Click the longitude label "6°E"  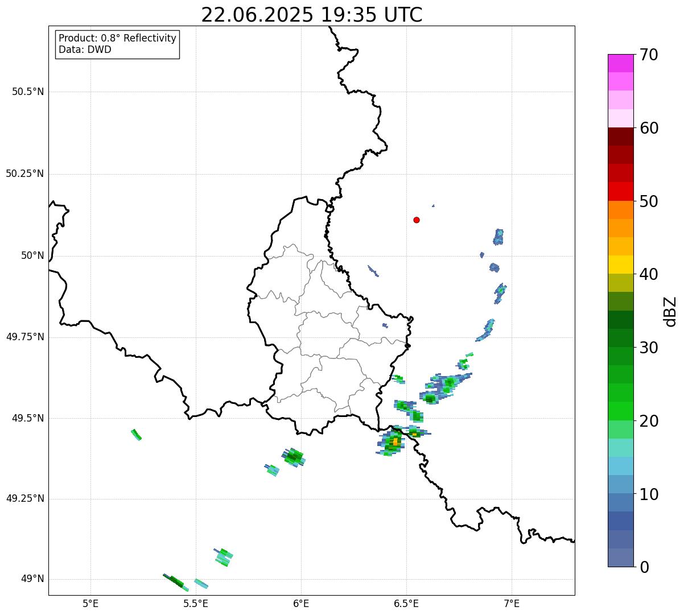(301, 603)
